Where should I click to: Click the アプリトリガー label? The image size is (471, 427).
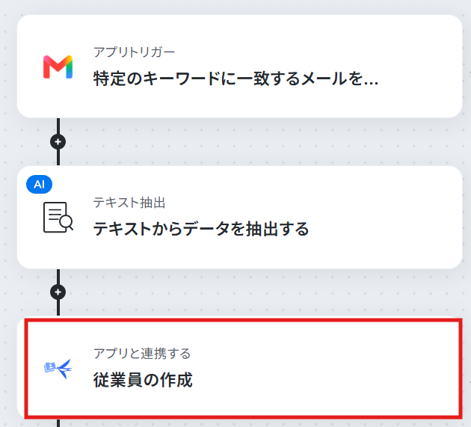click(x=134, y=52)
